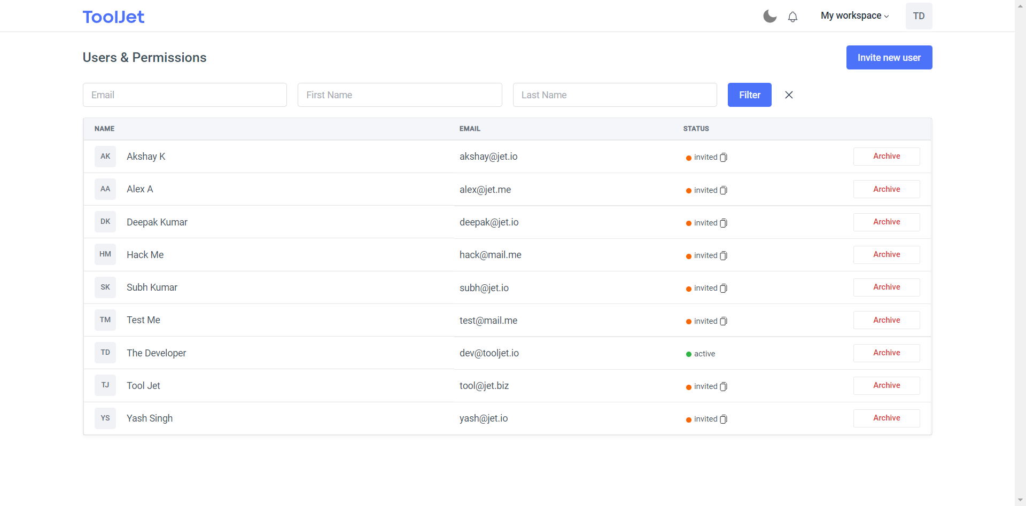Click the TD avatar badge in table
Screen dimensions: 1026x506
pos(105,353)
